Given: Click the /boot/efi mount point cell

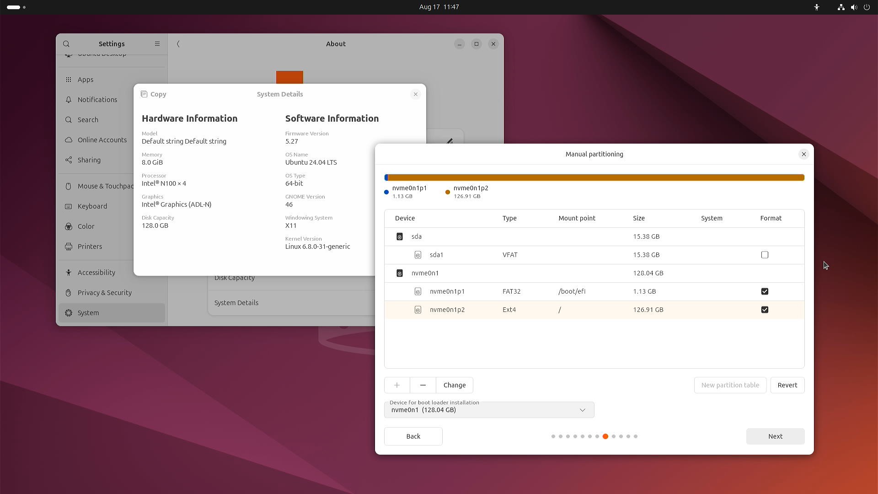Looking at the screenshot, I should (x=572, y=291).
